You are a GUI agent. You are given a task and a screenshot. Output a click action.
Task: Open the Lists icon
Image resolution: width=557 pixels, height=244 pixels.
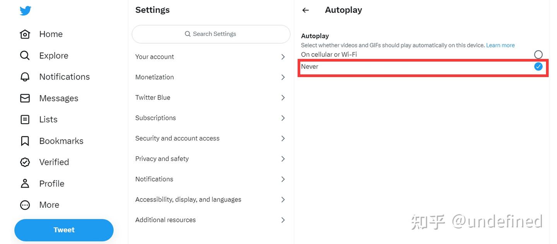[x=25, y=119]
